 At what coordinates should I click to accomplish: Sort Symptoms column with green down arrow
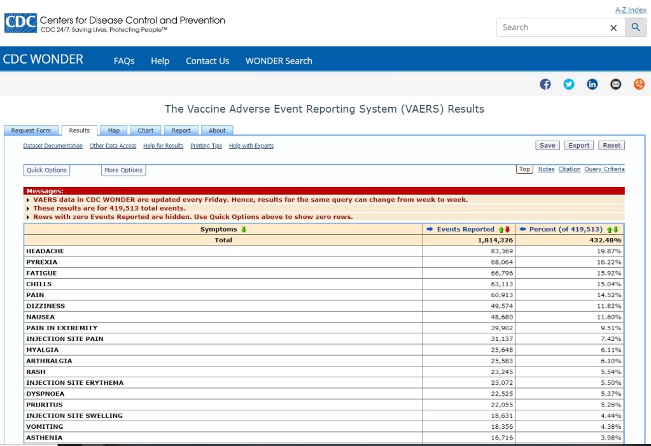click(x=244, y=229)
